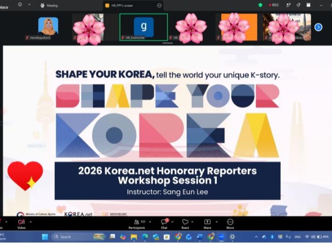Image resolution: width=332 pixels, height=243 pixels.
Task: Expand the Participants options caret
Action: pyautogui.click(x=150, y=222)
